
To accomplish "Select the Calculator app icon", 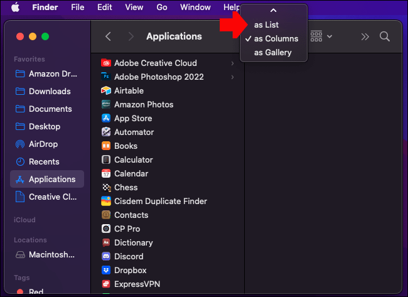I will [x=106, y=159].
